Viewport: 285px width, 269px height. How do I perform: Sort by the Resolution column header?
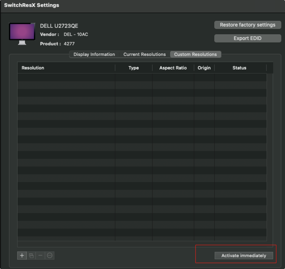coord(66,68)
